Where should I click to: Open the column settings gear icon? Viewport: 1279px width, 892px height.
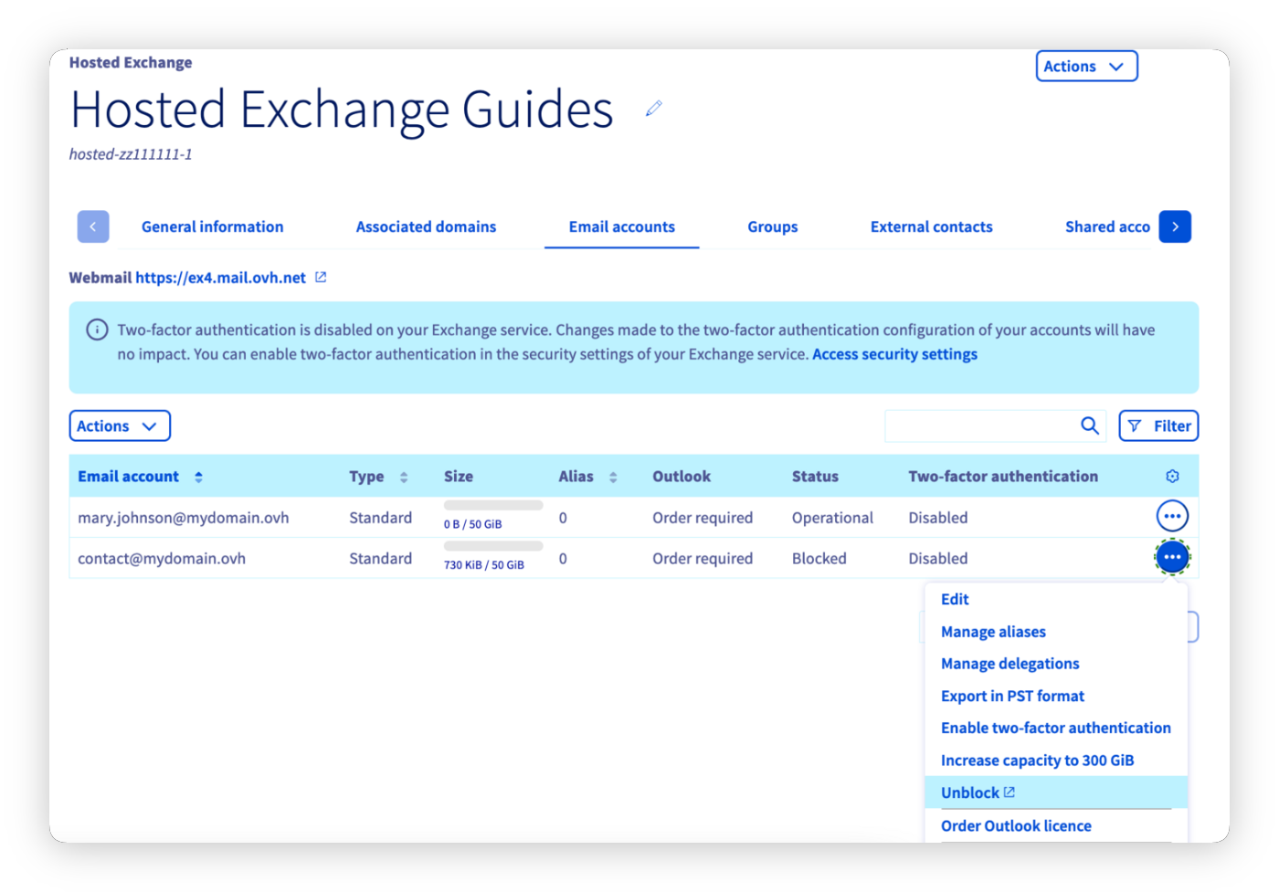pos(1171,476)
